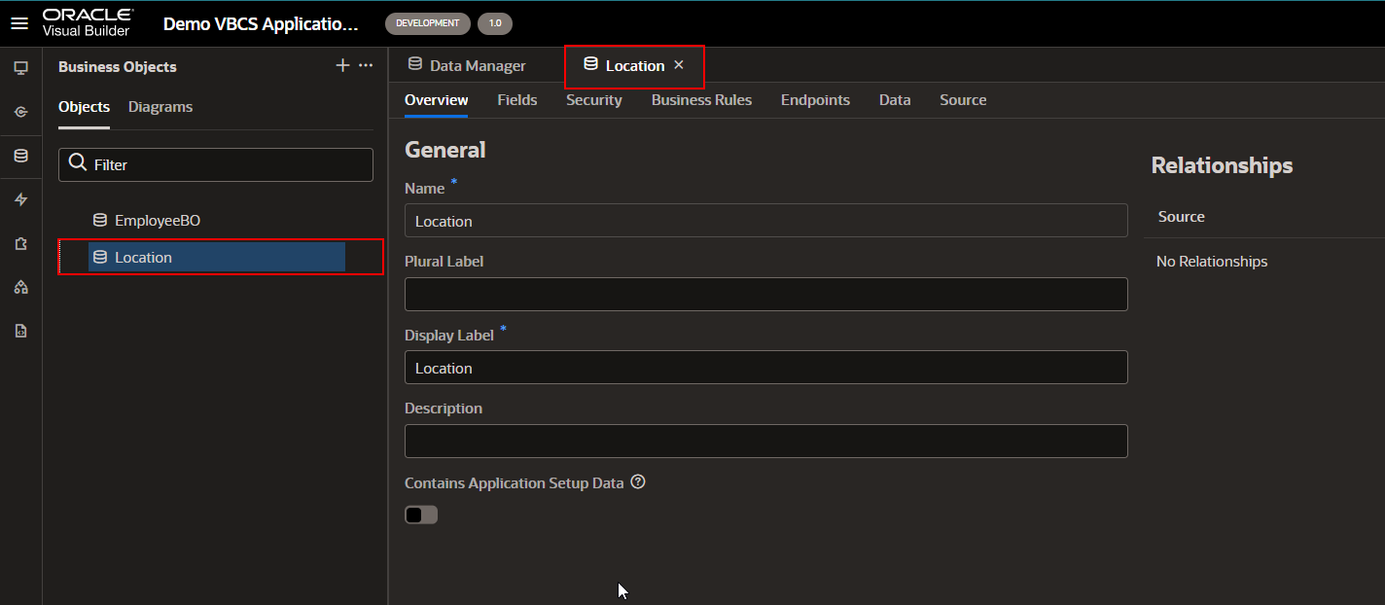Open the Data tab

pyautogui.click(x=895, y=100)
